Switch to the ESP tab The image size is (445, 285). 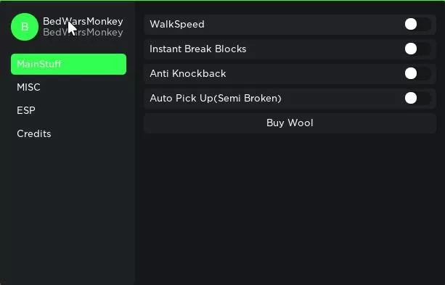26,111
